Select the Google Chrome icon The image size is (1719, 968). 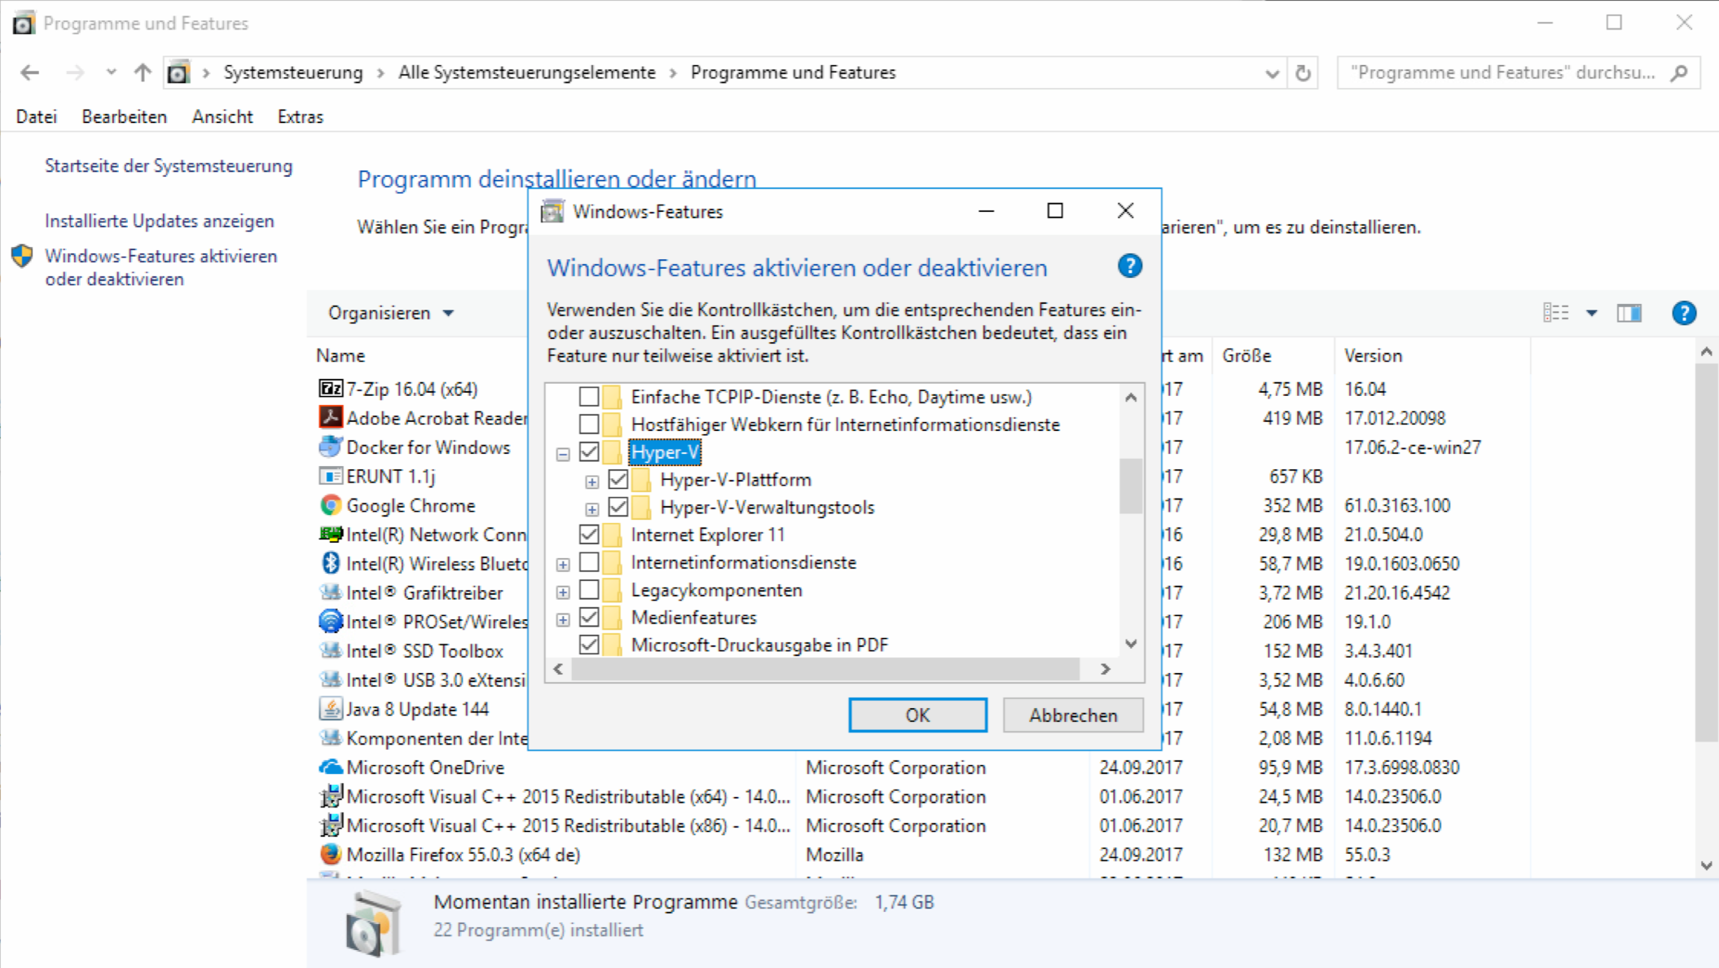(x=329, y=505)
